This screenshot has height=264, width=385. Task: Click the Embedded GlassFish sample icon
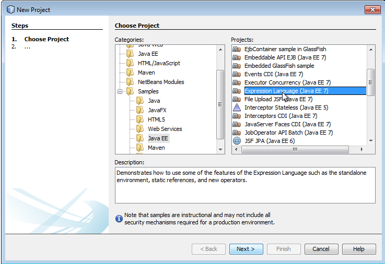(x=237, y=66)
